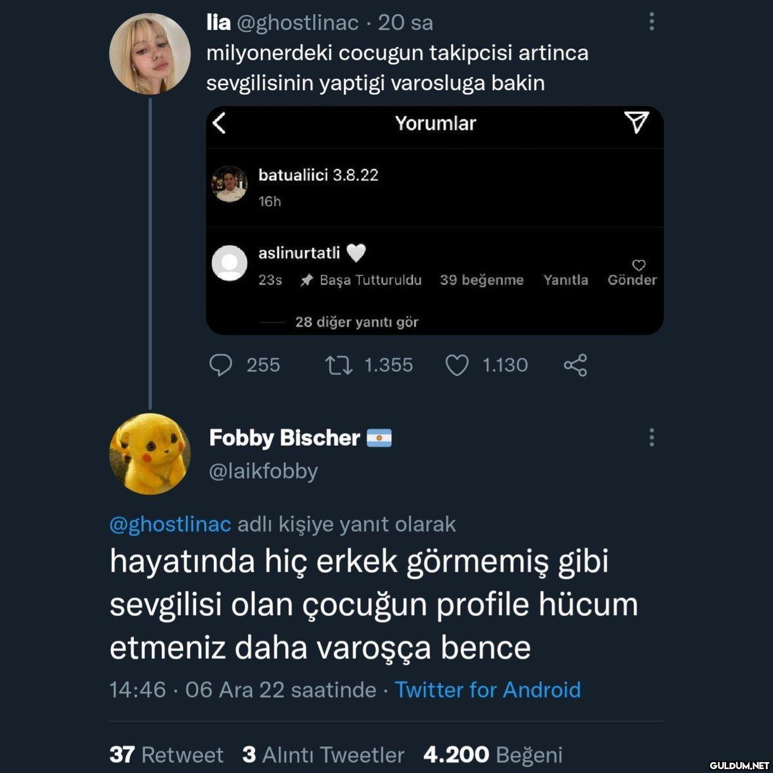View the 3 Alıntı Tweetler list
The image size is (773, 773).
pos(323,754)
